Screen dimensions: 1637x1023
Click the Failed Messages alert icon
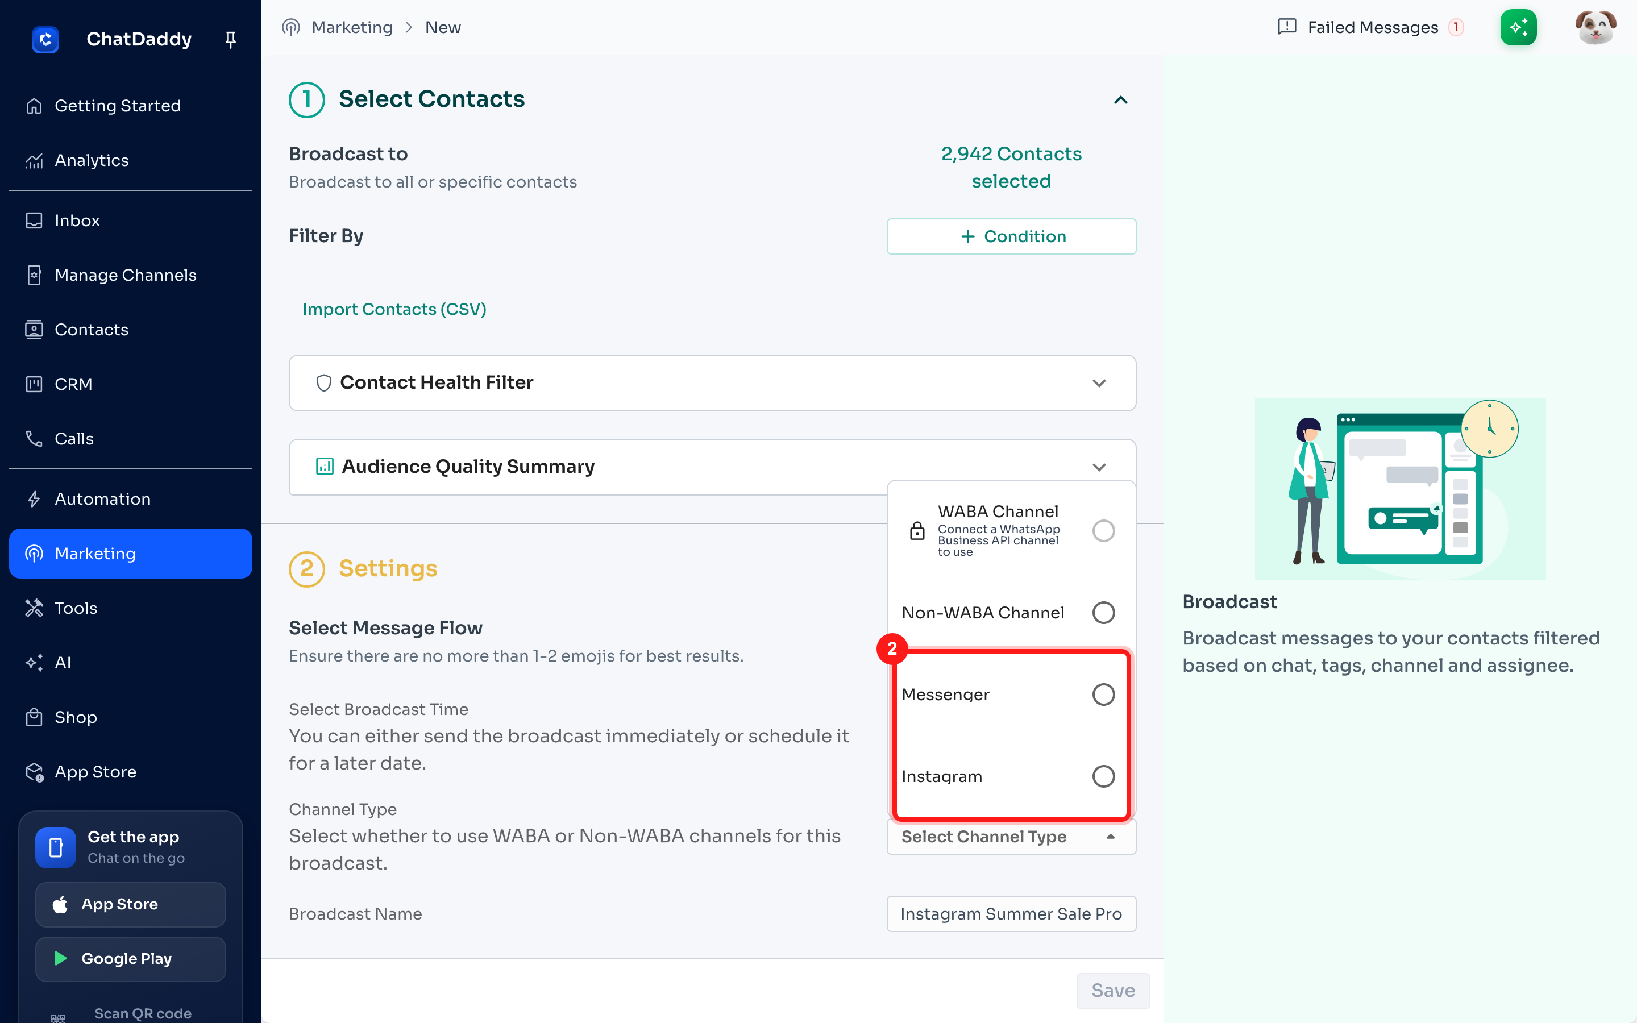coord(1287,27)
